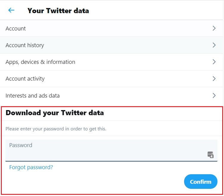Open the Account activity entry
224x196 pixels.
pyautogui.click(x=25, y=79)
